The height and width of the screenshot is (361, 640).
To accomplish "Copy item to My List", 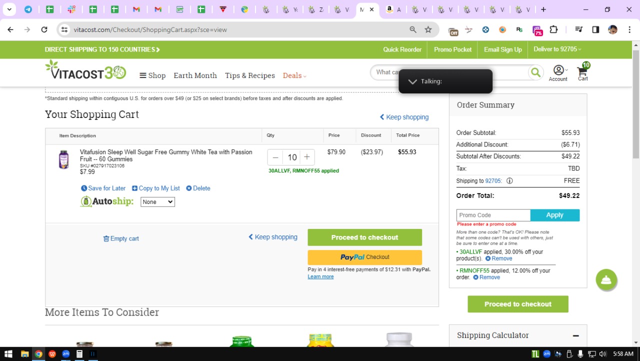I will pos(156,188).
